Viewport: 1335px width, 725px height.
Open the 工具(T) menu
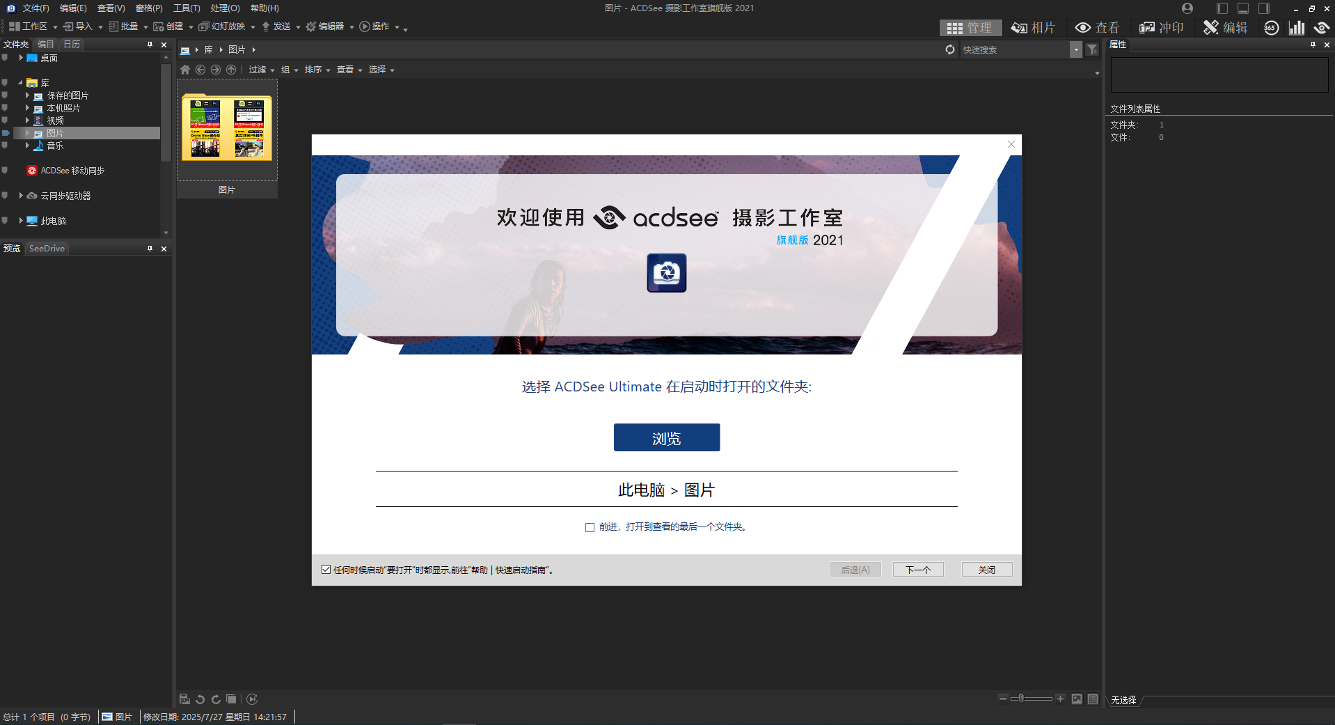(187, 8)
